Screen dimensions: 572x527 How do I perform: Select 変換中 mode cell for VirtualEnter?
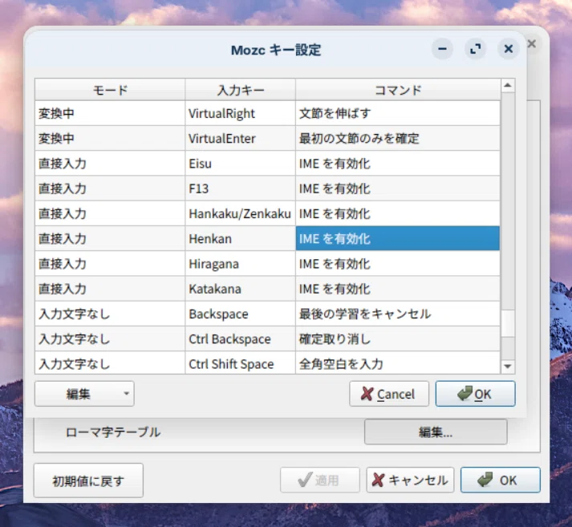110,139
